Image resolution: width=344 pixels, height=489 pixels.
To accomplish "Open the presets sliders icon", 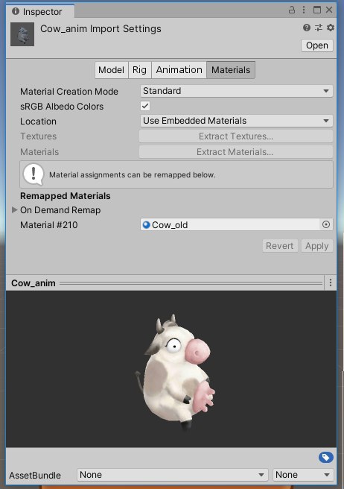I will coord(319,28).
